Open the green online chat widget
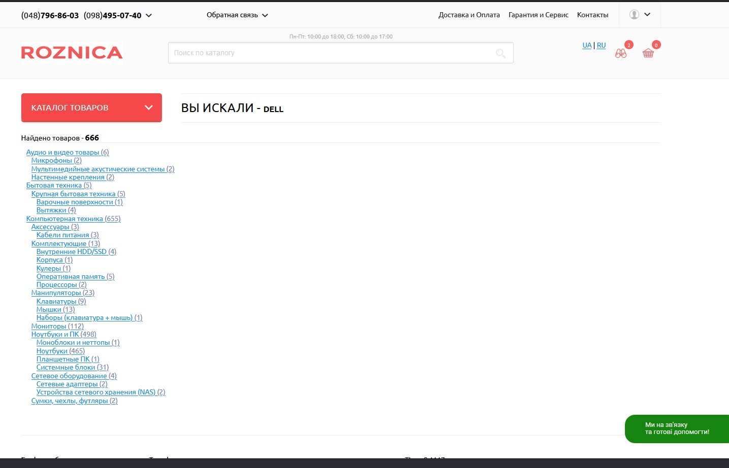 [677, 428]
